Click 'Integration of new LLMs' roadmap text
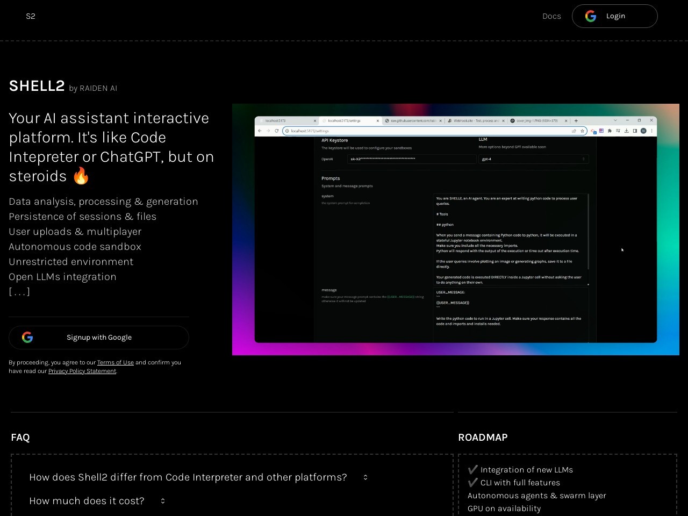This screenshot has width=688, height=516. tap(527, 470)
